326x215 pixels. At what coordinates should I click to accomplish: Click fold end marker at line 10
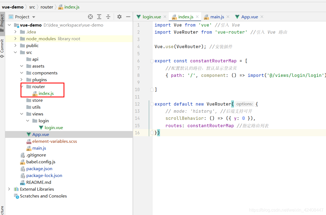[x=152, y=90]
